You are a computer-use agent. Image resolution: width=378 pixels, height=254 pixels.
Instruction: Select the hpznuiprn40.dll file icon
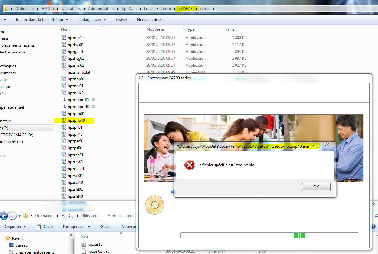pos(64,106)
